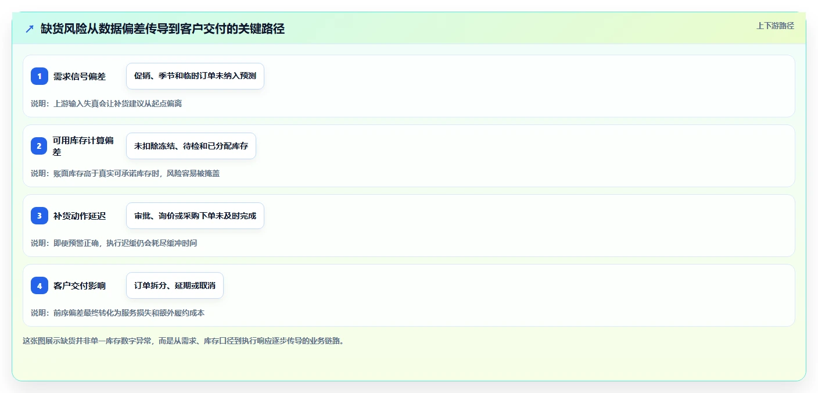The width and height of the screenshot is (818, 393).
Task: Select the 订单拆分、延期或取消 chip
Action: (175, 285)
